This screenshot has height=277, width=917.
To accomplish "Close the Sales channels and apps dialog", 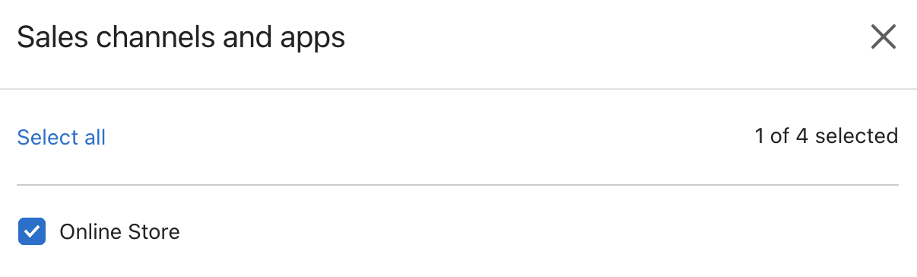I will (883, 37).
